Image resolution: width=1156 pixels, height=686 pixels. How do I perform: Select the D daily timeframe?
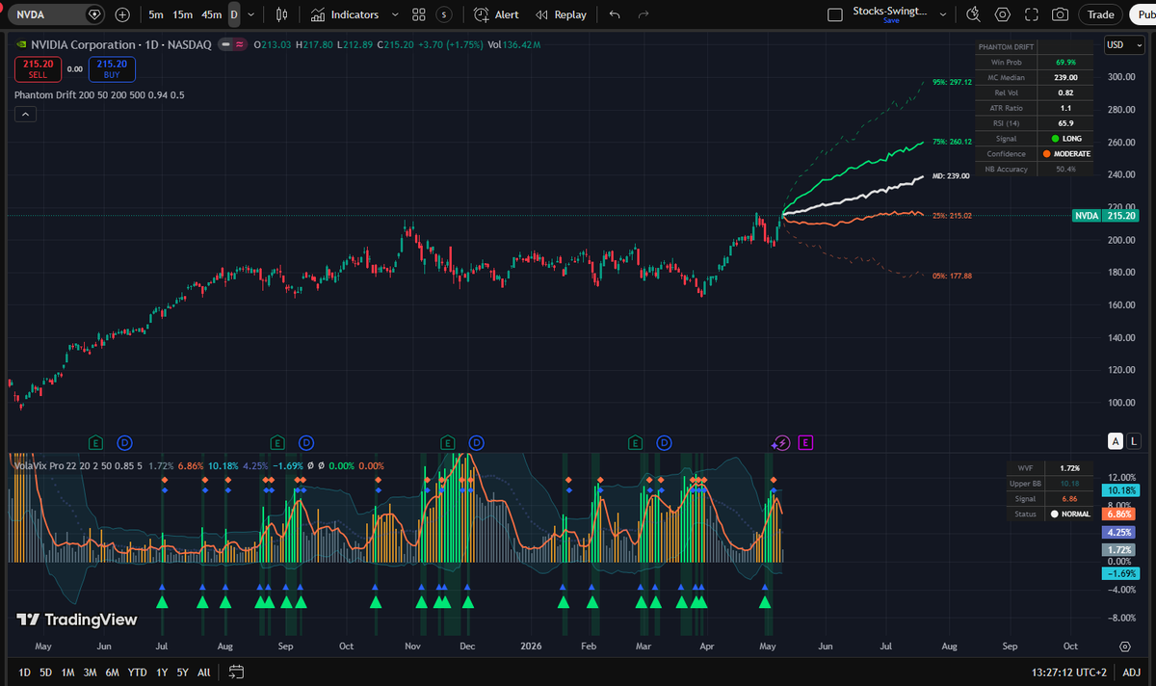click(234, 14)
